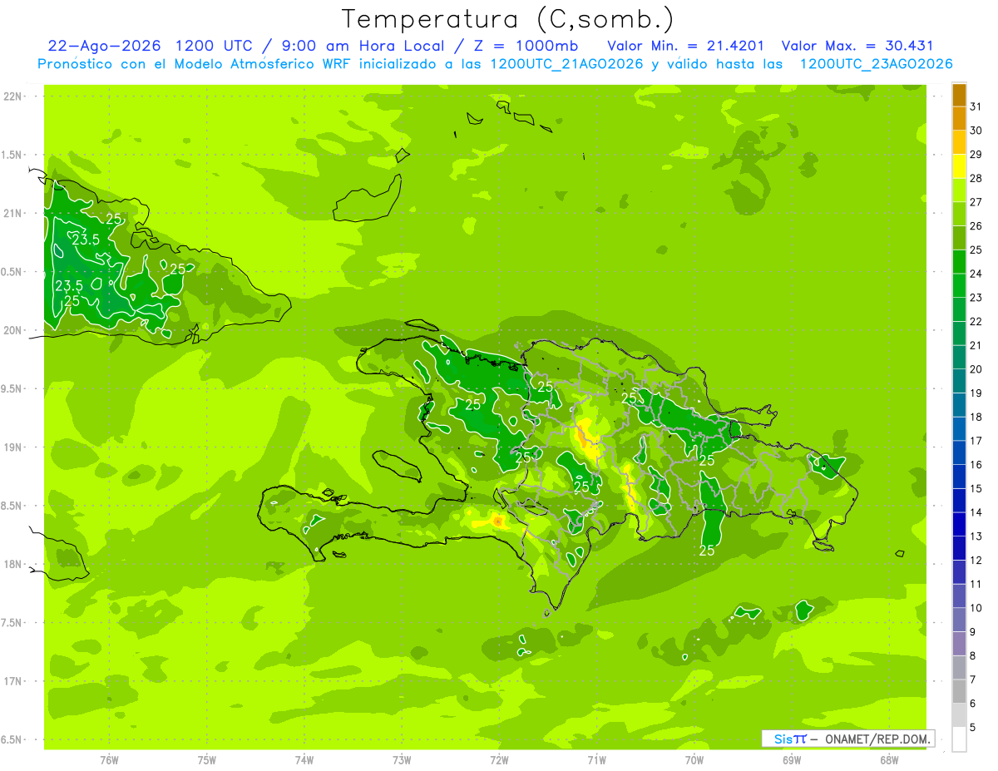Click the '5' color bar label

coord(972,728)
